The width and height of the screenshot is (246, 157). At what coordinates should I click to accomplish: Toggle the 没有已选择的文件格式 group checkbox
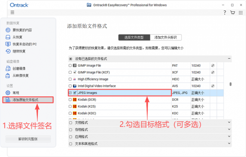click(x=71, y=59)
